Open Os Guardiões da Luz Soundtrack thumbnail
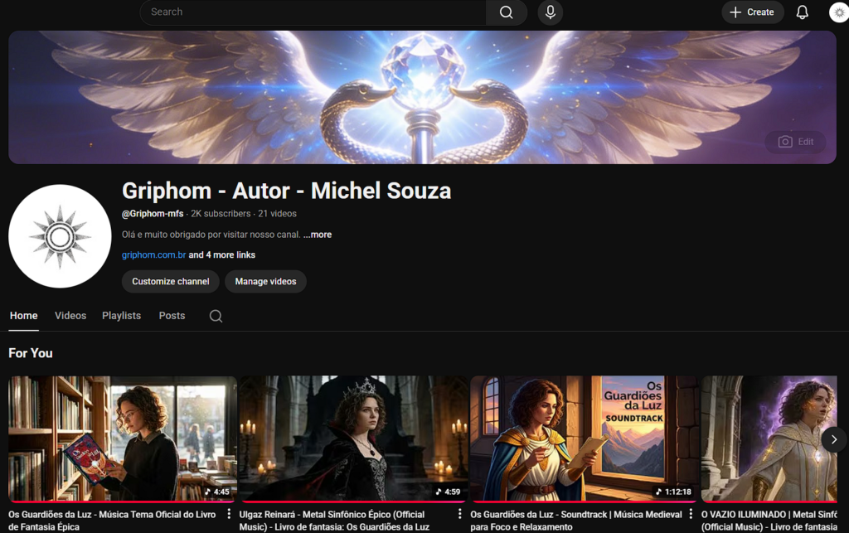Image resolution: width=849 pixels, height=533 pixels. [585, 439]
